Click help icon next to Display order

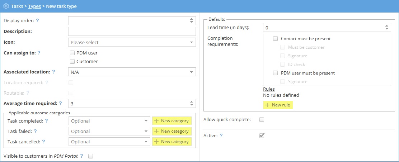tap(37, 21)
